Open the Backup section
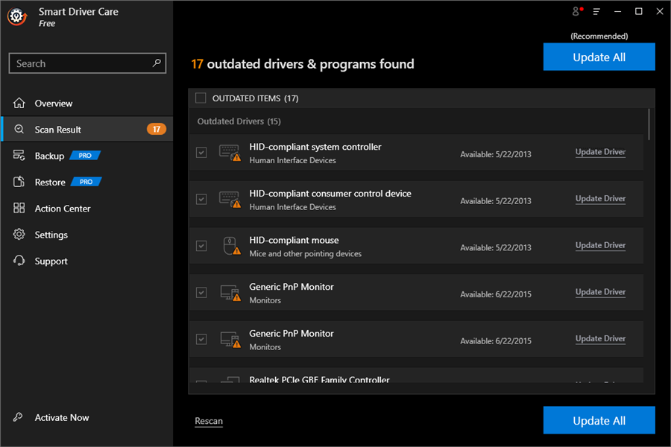 pyautogui.click(x=52, y=155)
